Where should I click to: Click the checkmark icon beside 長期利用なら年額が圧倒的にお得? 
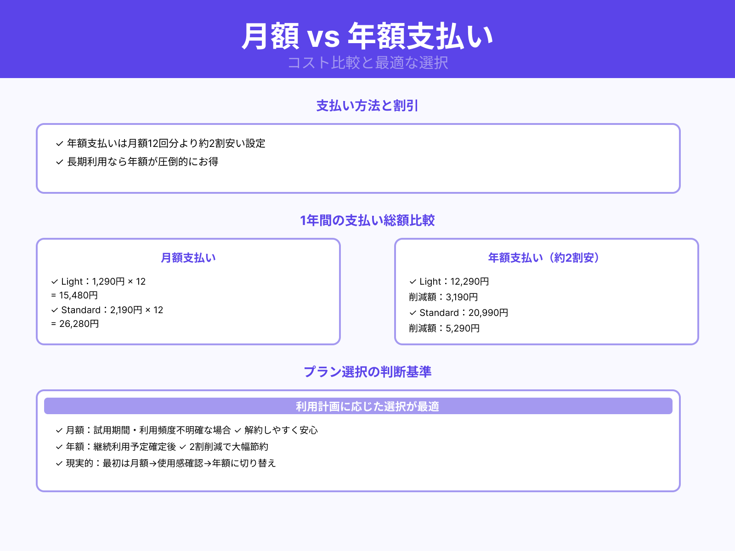click(x=58, y=162)
